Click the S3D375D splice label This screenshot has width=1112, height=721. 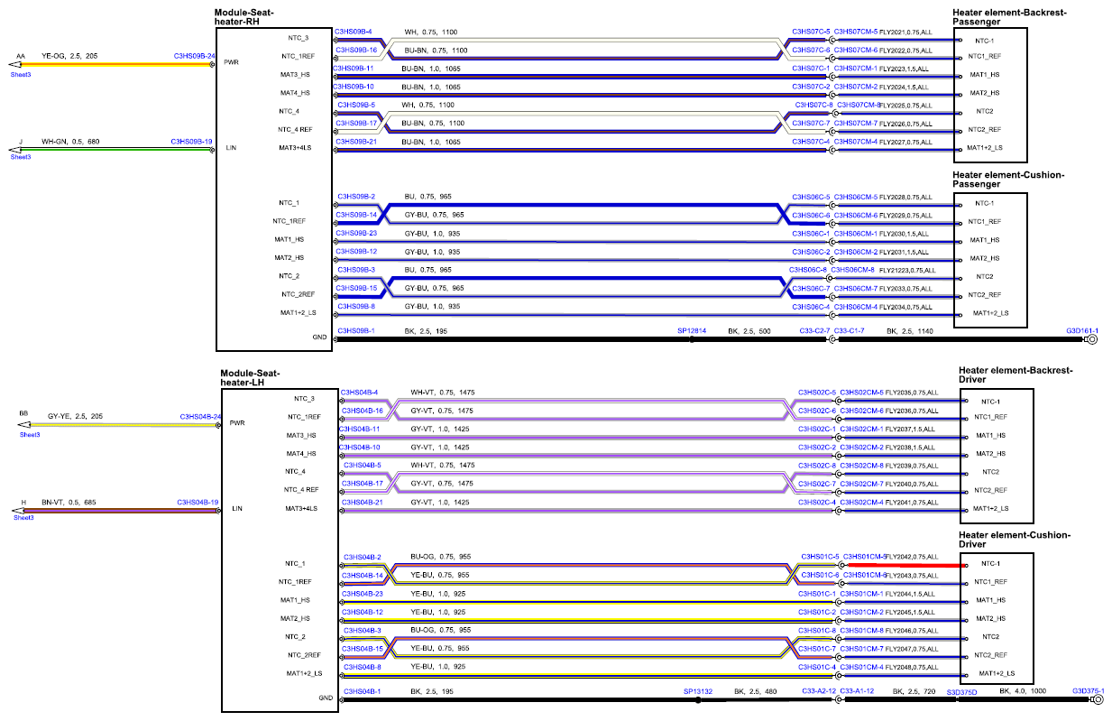(x=961, y=692)
